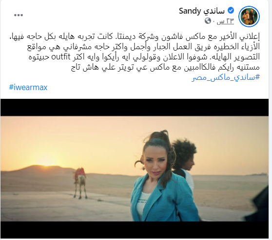Click the blue verified badge beside the name
This screenshot has width=272, height=240.
click(x=231, y=11)
